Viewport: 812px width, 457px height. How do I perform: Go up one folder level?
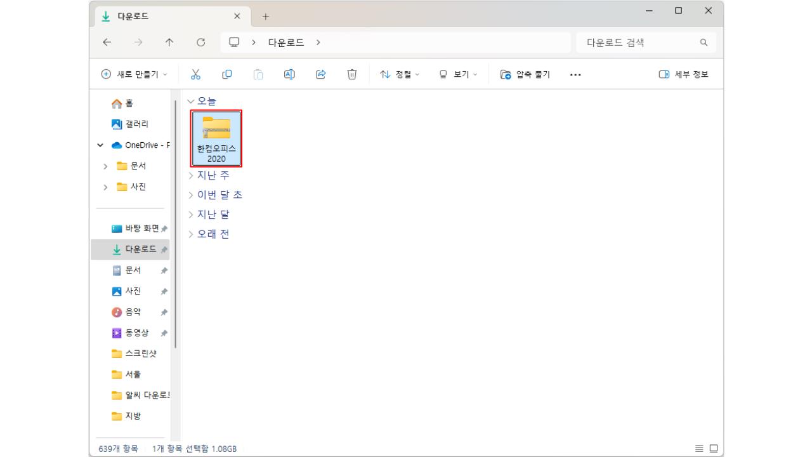click(x=169, y=42)
